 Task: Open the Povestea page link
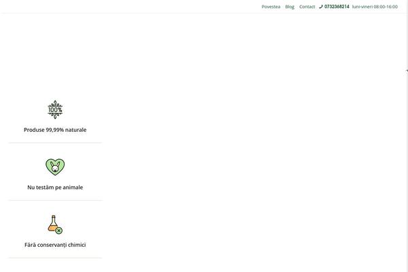(271, 7)
